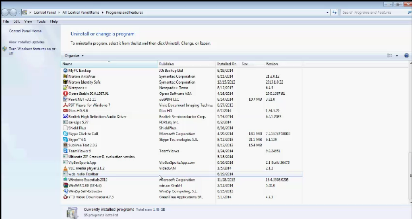Open the Organize dropdown
The width and height of the screenshot is (412, 219).
[x=74, y=55]
